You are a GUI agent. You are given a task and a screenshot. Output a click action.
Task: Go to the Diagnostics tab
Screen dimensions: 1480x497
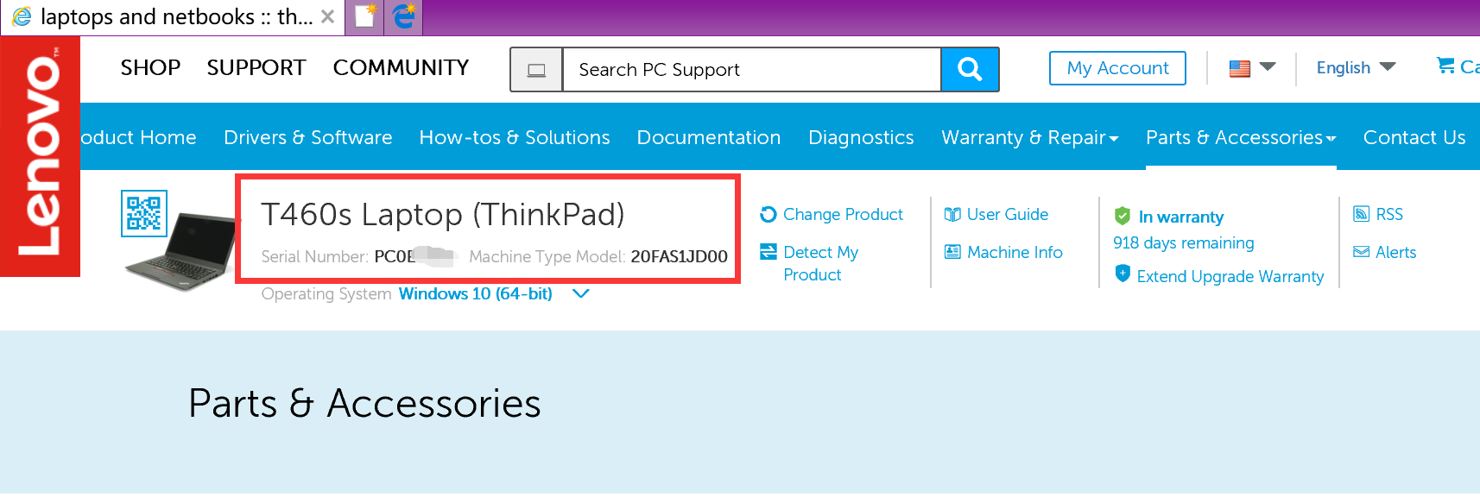point(861,137)
